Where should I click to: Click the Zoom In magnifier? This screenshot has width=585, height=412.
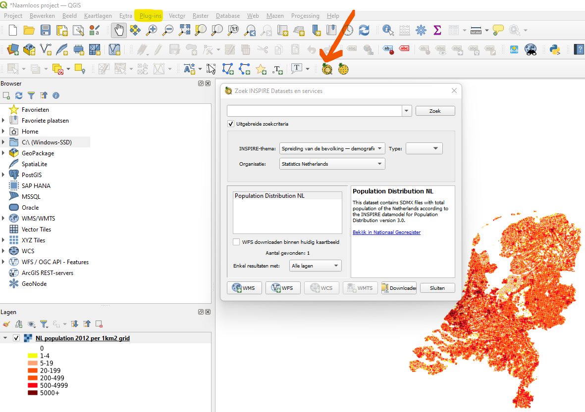tap(151, 30)
